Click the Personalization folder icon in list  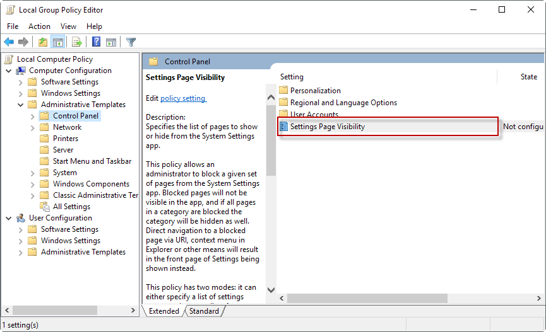coord(283,90)
